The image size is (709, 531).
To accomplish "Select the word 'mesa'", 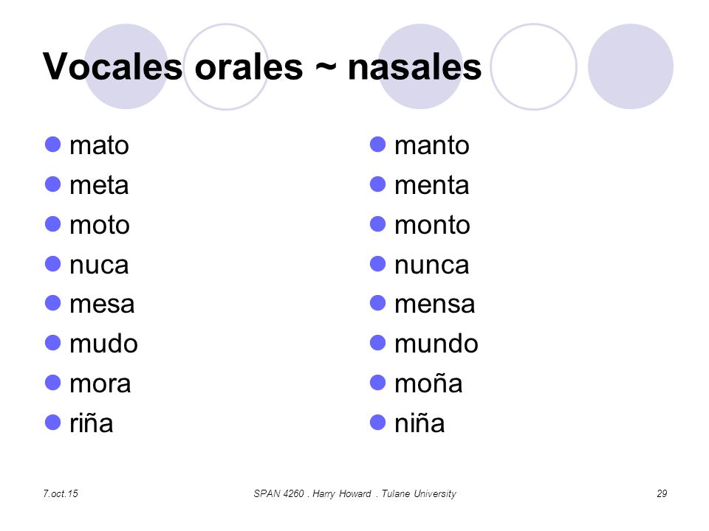I will pos(102,305).
